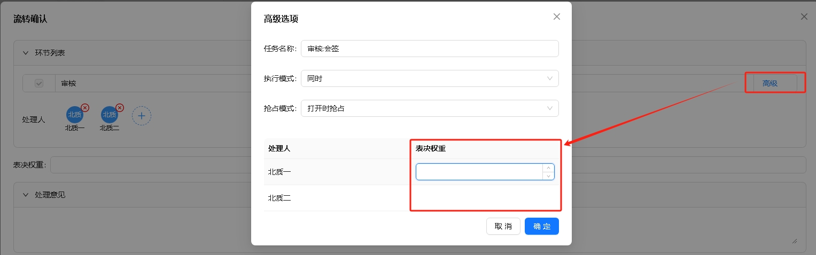
Task: Collapse the 处理意见 section chevron
Action: point(25,195)
